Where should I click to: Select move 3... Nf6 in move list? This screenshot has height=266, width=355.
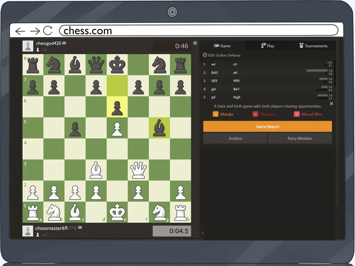(236, 81)
